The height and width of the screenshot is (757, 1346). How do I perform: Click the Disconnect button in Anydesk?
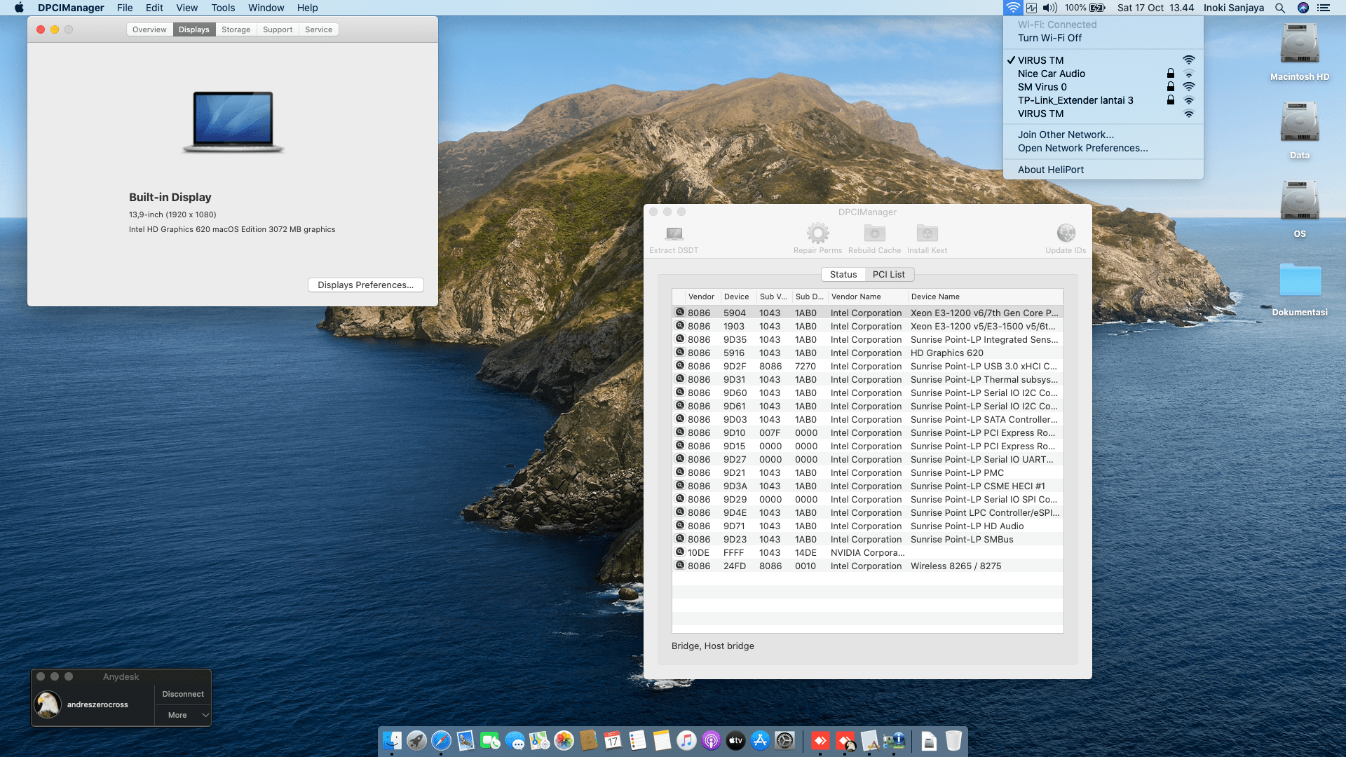pyautogui.click(x=183, y=694)
